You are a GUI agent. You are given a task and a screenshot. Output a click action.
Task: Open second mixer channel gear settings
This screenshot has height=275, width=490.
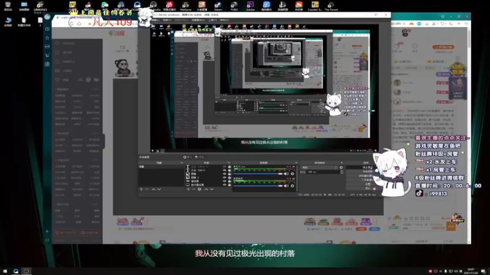pos(292,186)
